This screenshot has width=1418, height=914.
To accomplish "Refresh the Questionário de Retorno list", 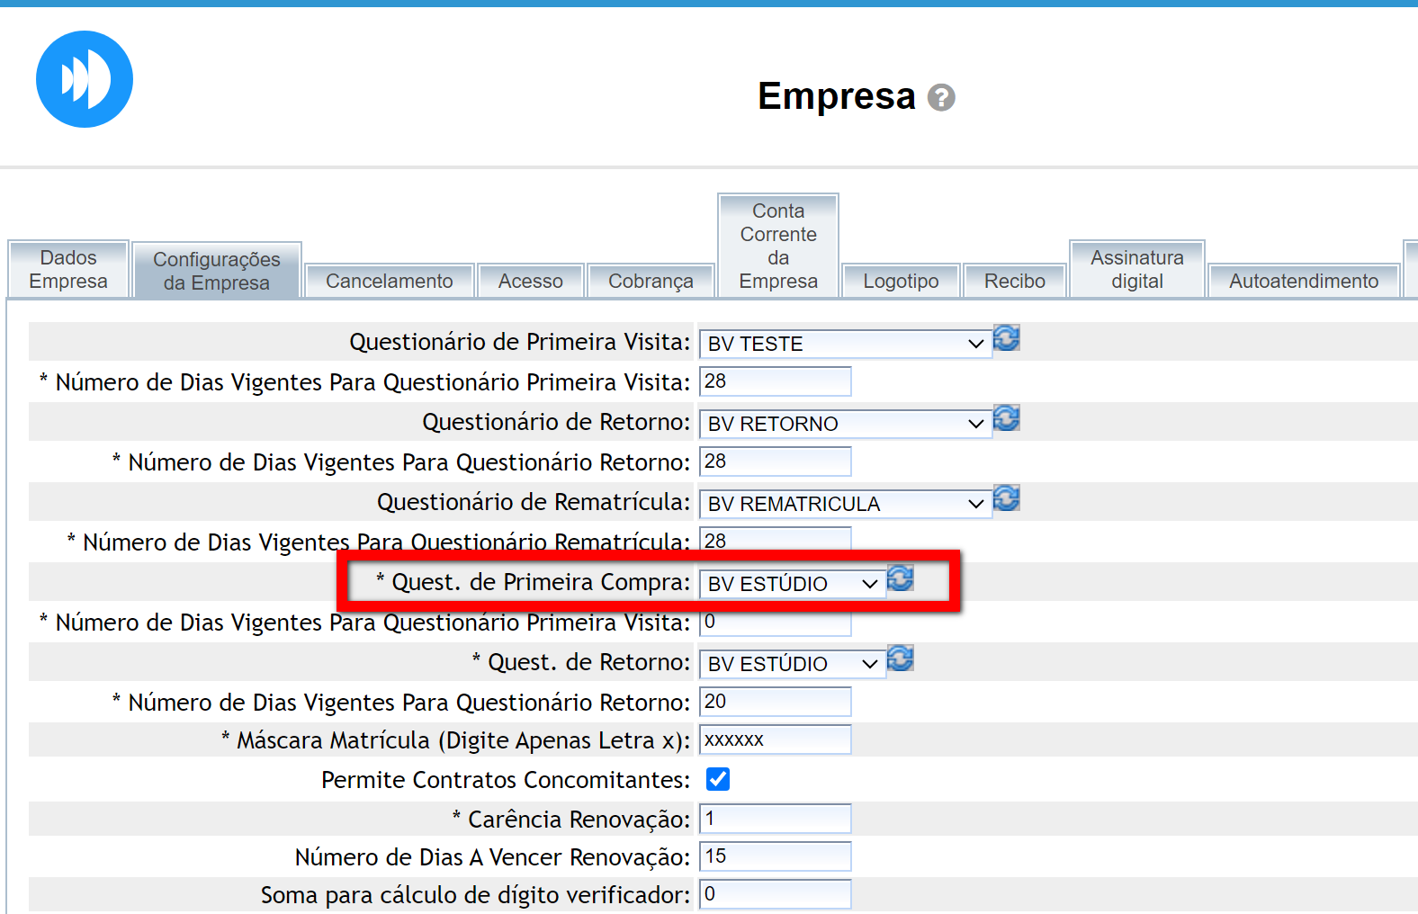I will tap(1006, 418).
